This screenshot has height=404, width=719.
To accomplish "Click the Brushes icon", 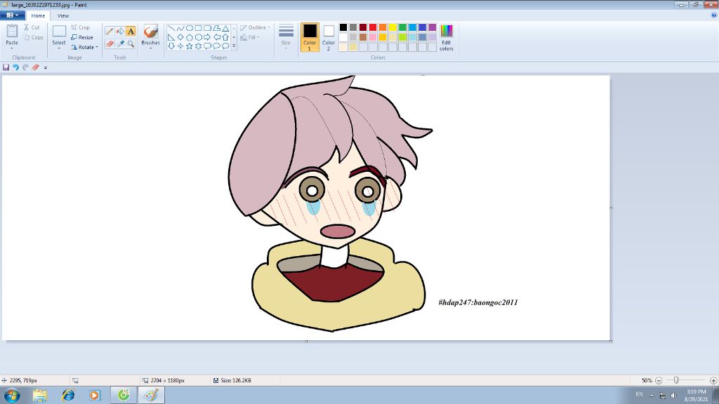I will (150, 32).
